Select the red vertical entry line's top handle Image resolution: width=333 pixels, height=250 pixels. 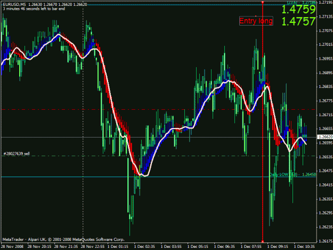(x=263, y=2)
